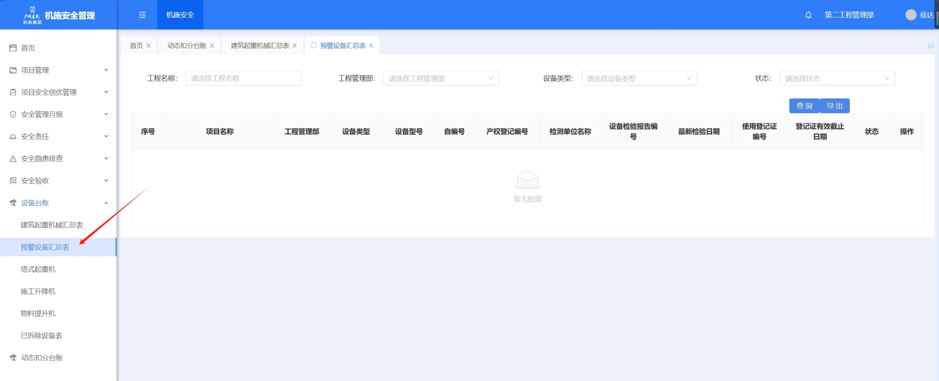This screenshot has height=381, width=939.
Task: Open the notification bell
Action: [x=808, y=15]
